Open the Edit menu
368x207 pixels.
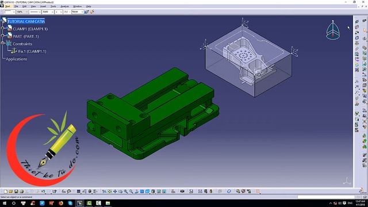pyautogui.click(x=24, y=6)
